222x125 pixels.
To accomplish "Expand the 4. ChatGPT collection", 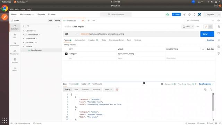I will pyautogui.click(x=23, y=42).
